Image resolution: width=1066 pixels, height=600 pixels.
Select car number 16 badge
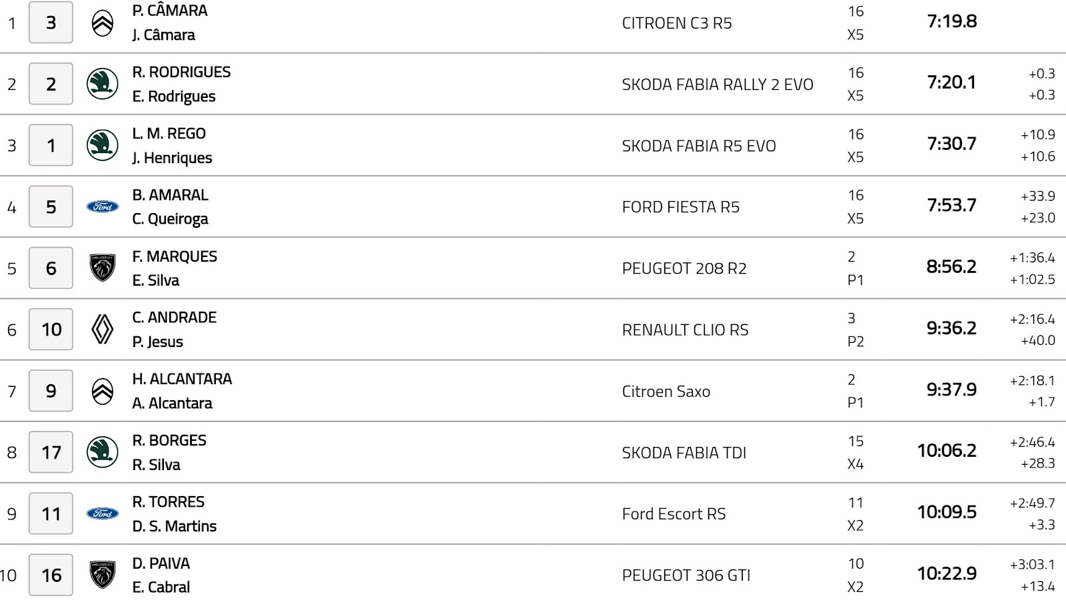(x=51, y=575)
